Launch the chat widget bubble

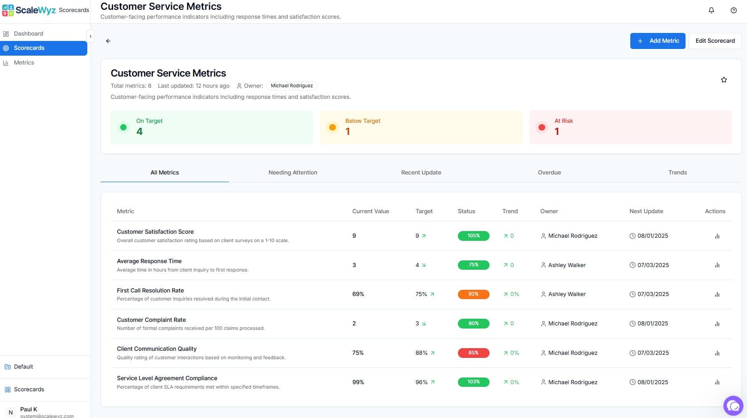pos(733,406)
